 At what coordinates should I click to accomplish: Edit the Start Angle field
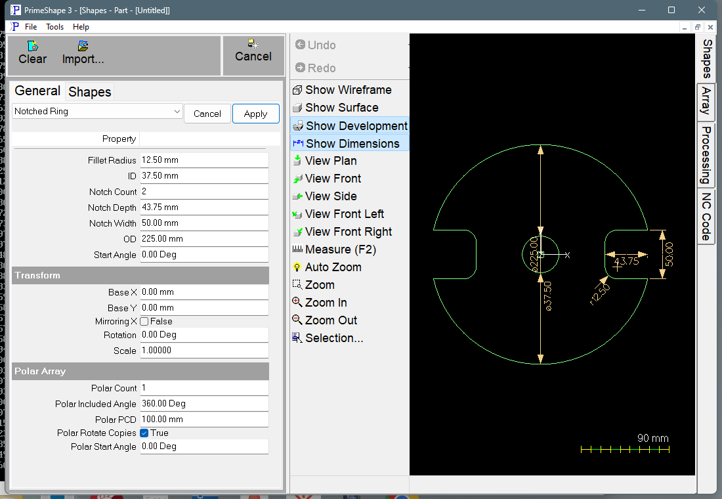(204, 254)
